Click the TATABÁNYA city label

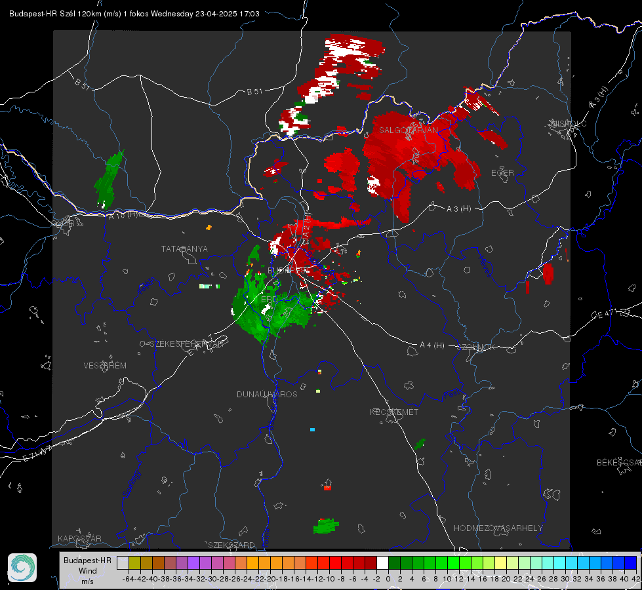click(184, 248)
